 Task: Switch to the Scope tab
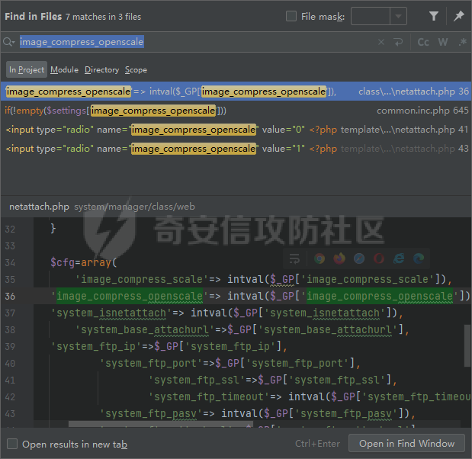pos(136,70)
